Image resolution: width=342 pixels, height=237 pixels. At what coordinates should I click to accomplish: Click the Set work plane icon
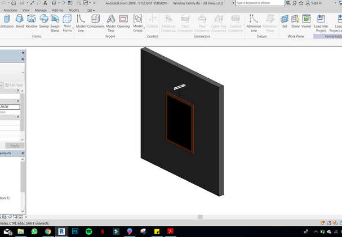click(x=285, y=21)
